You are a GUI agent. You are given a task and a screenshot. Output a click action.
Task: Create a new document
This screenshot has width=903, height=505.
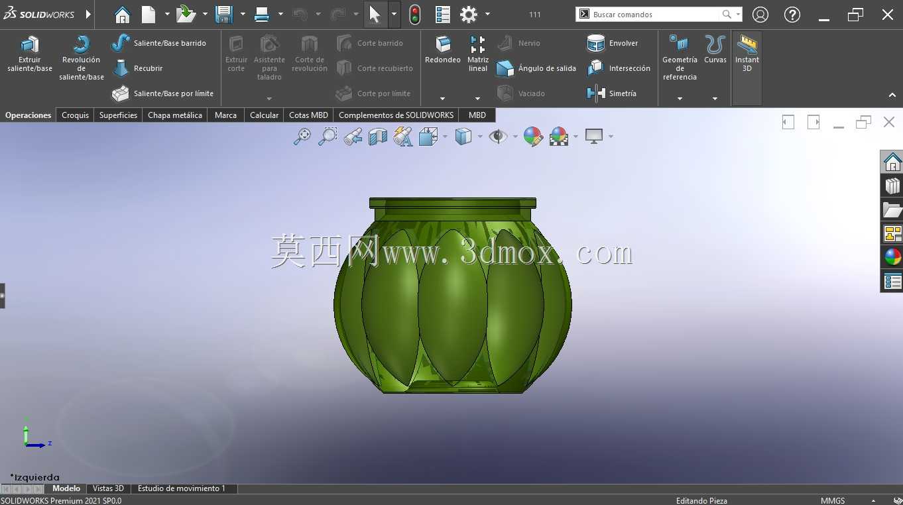(149, 15)
